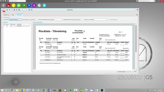164x92 pixels.
Task: Open Word from the taskbar
Action: pyautogui.click(x=49, y=90)
